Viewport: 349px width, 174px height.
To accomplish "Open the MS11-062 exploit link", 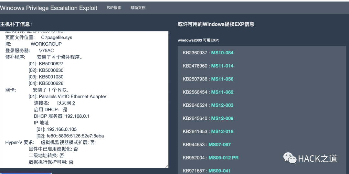I will coord(222,92).
